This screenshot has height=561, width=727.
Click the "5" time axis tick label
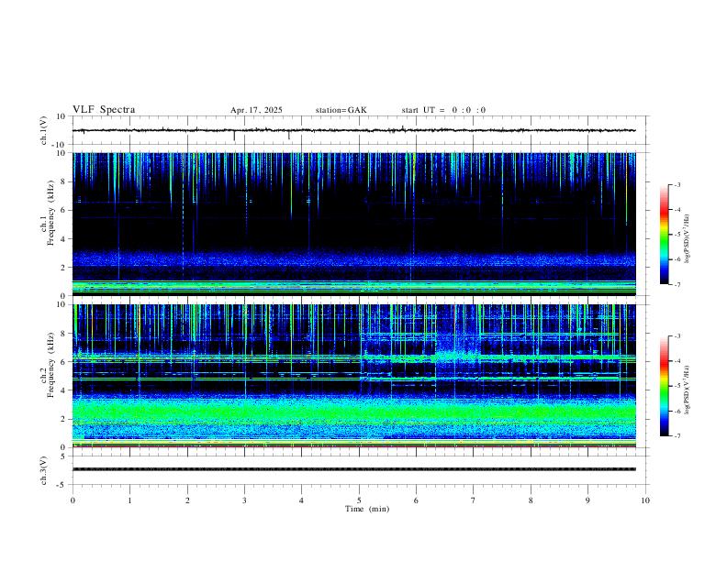coord(359,500)
